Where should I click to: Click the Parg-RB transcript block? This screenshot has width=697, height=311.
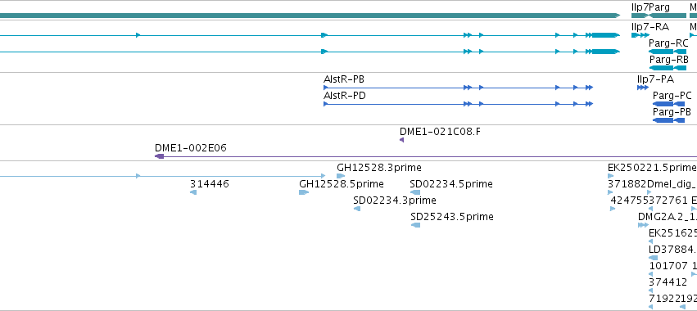click(x=668, y=68)
